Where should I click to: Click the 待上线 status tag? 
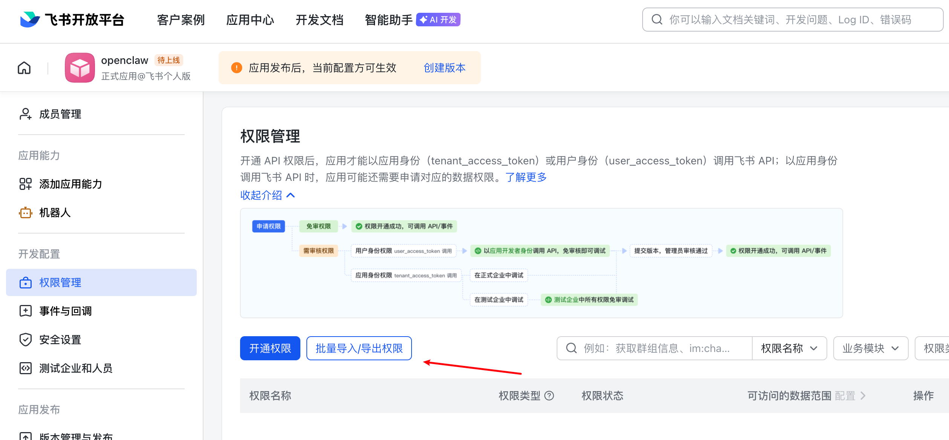click(168, 60)
